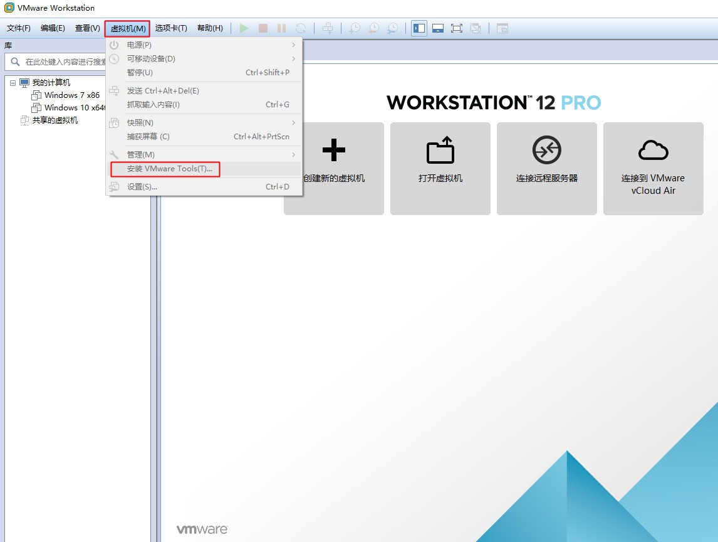Click the snapshot icon beside 快照(N)
Image resolution: width=718 pixels, height=542 pixels.
click(x=114, y=122)
